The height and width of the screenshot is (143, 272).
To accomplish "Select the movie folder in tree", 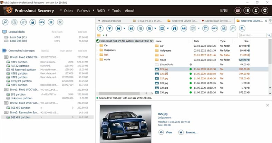I will (107, 59).
